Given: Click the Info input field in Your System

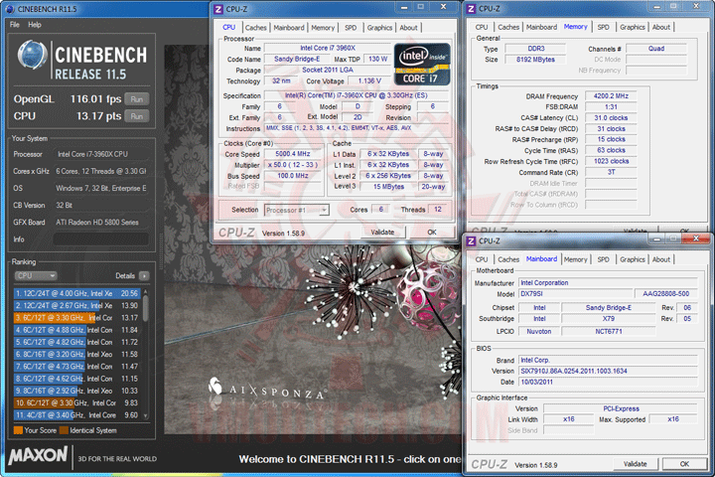Looking at the screenshot, I should click(x=100, y=239).
